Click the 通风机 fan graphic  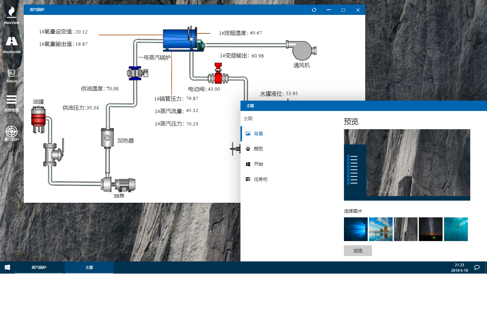[301, 50]
